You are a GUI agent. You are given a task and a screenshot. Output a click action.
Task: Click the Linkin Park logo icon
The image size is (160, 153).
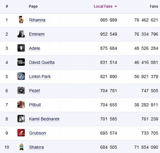point(21,76)
